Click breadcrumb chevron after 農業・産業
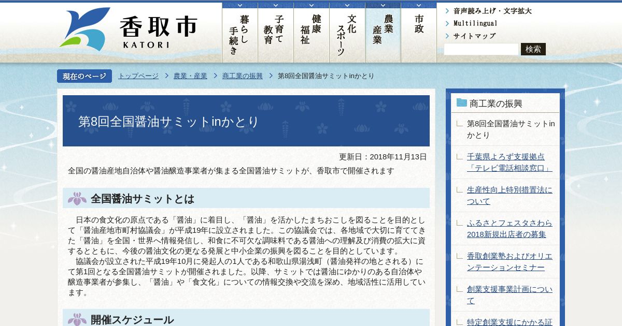This screenshot has width=622, height=326. [x=215, y=76]
